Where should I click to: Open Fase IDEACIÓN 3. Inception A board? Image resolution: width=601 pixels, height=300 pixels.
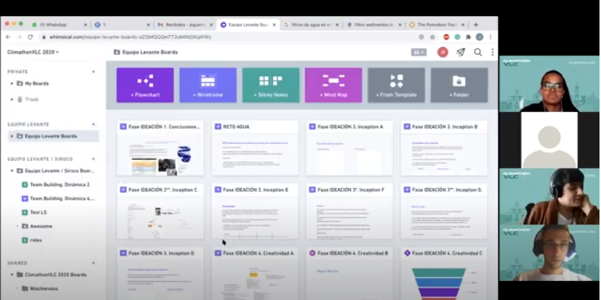pos(349,148)
